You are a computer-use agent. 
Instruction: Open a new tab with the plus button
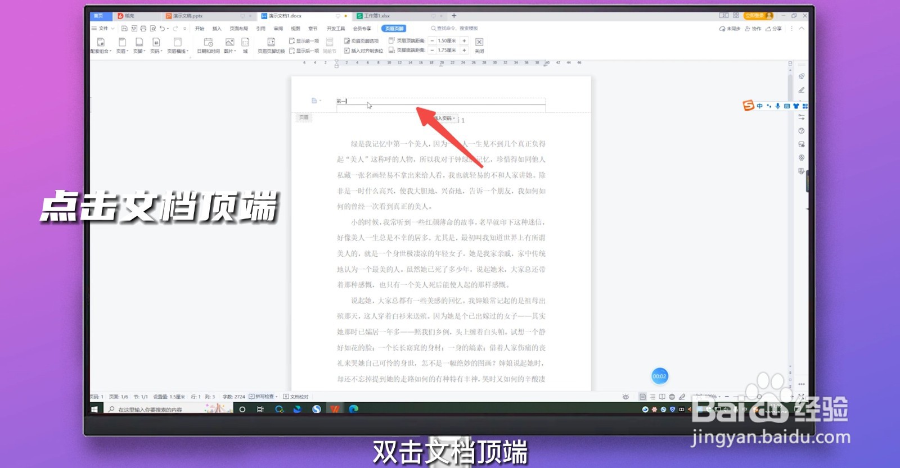[454, 16]
